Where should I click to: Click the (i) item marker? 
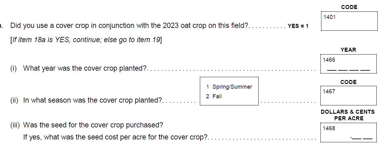tap(14, 68)
